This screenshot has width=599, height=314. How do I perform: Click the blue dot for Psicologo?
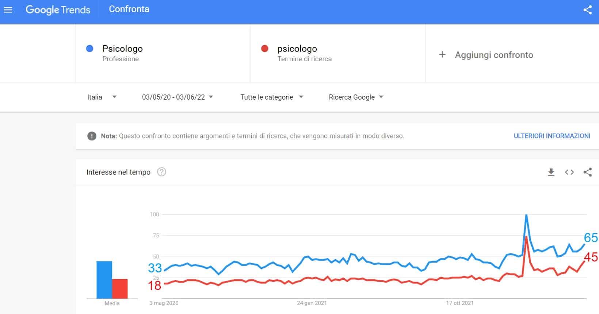89,49
